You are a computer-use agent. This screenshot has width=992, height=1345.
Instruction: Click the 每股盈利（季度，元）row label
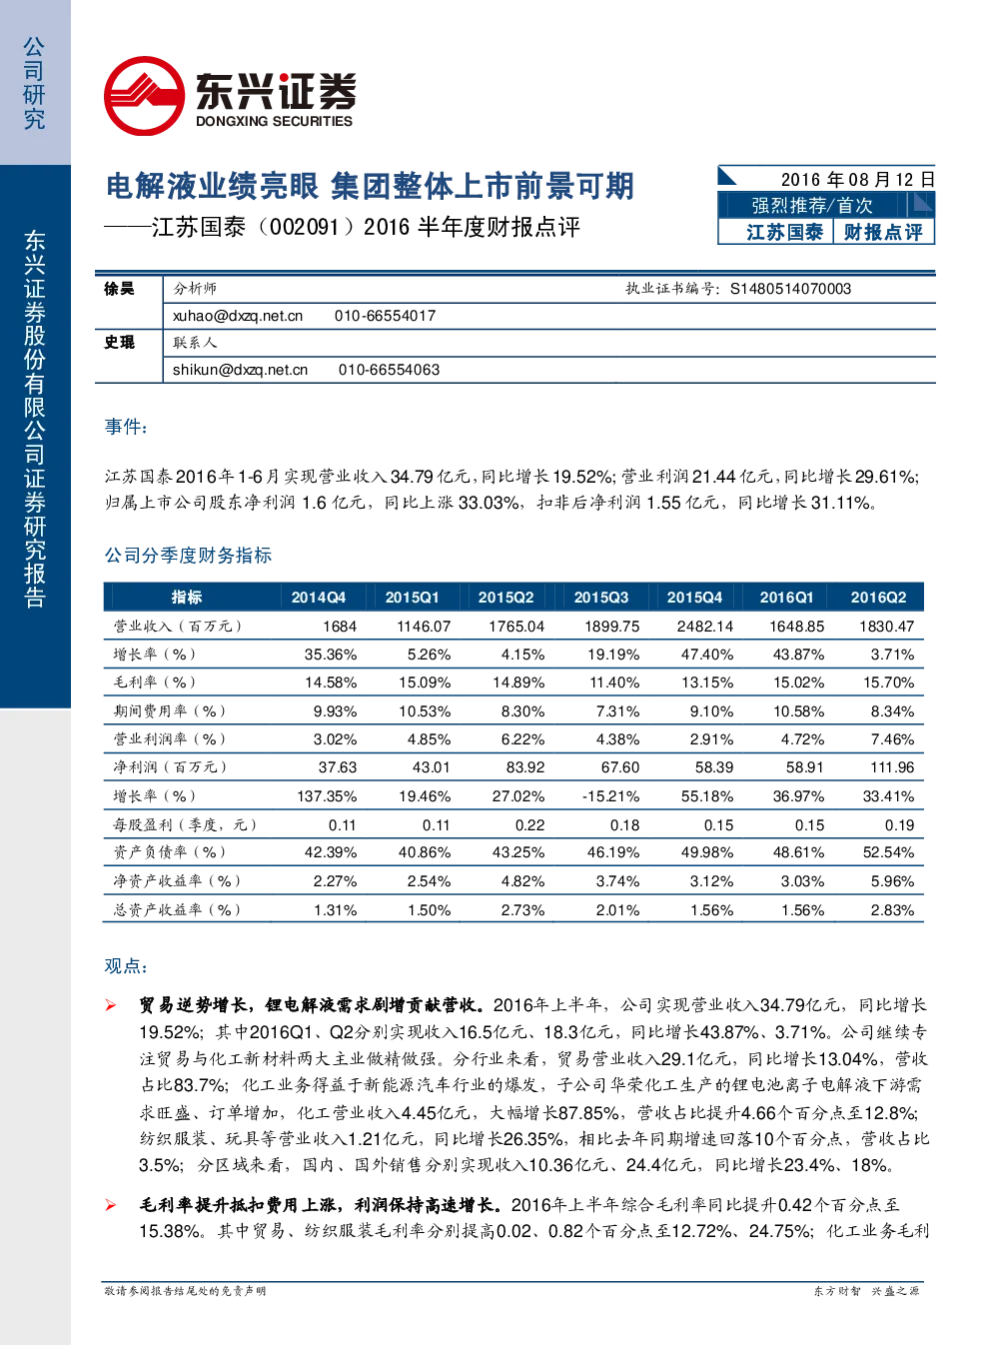click(x=185, y=825)
